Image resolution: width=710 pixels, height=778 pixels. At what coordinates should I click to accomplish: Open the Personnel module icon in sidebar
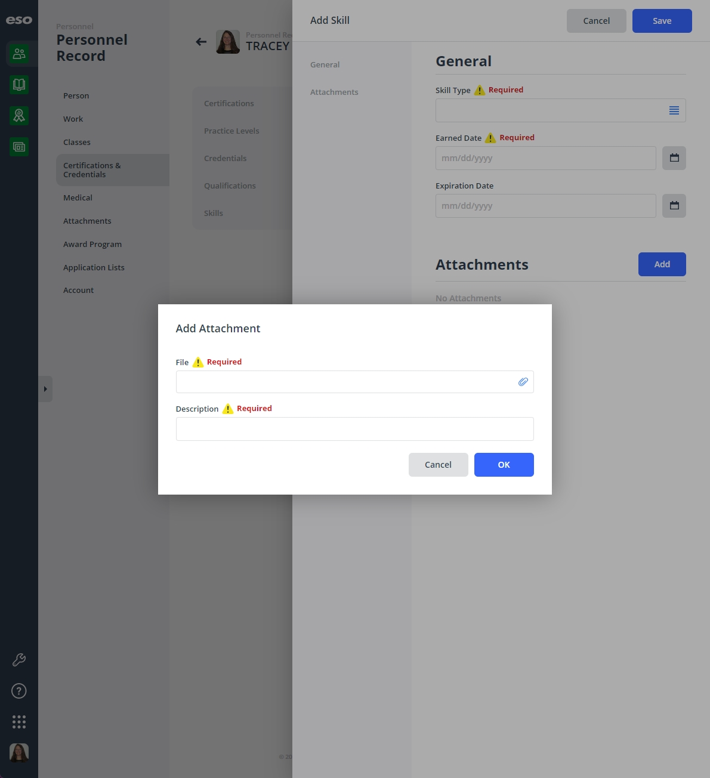click(19, 54)
